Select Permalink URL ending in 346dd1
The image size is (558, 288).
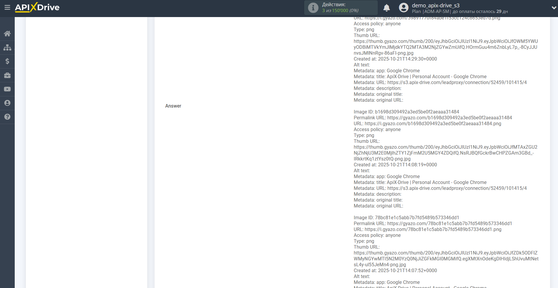[433, 223]
